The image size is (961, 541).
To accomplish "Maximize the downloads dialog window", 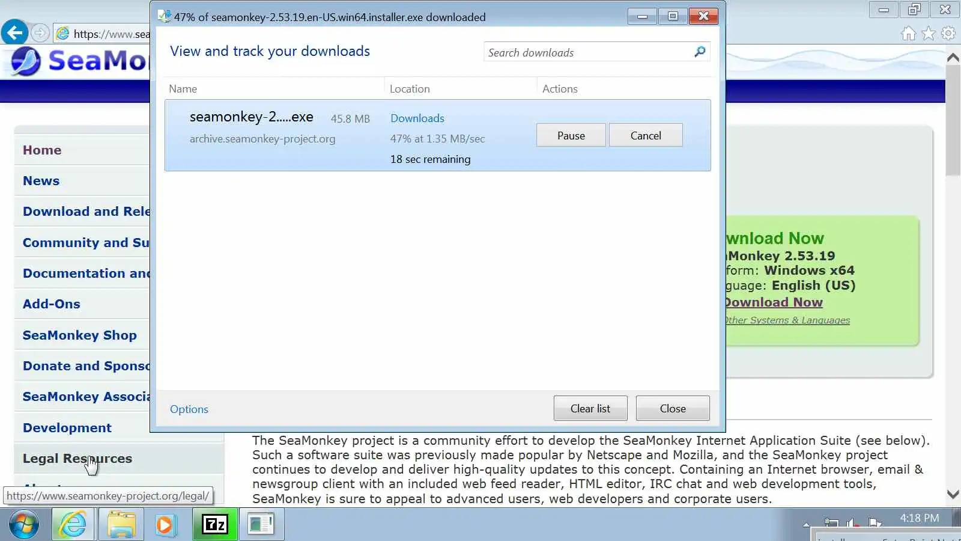I will [x=673, y=16].
